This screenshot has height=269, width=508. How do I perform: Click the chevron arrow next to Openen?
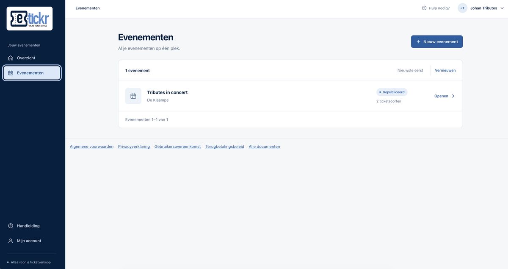point(453,96)
